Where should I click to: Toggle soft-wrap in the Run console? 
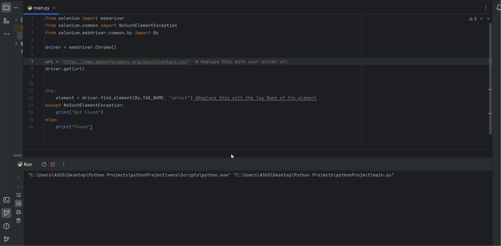18,195
